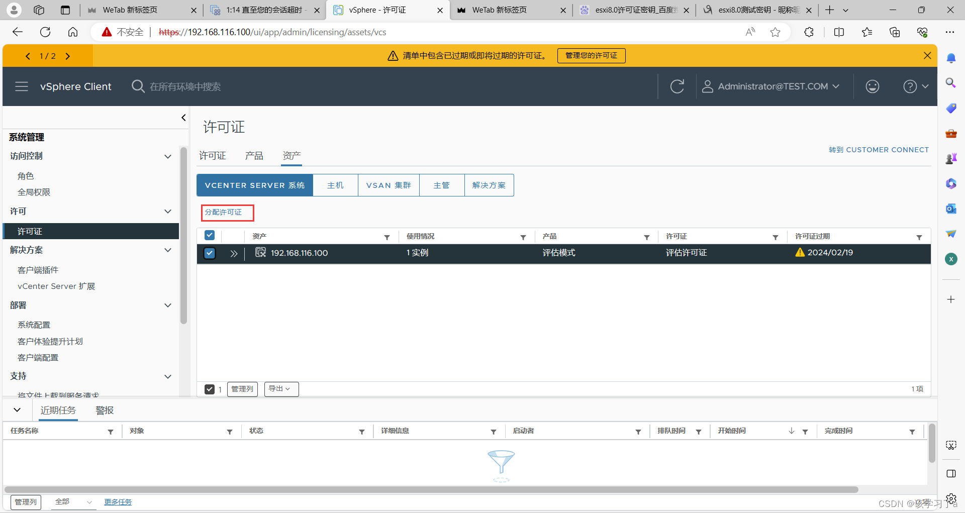Follow the 更多任务 link

pyautogui.click(x=118, y=502)
